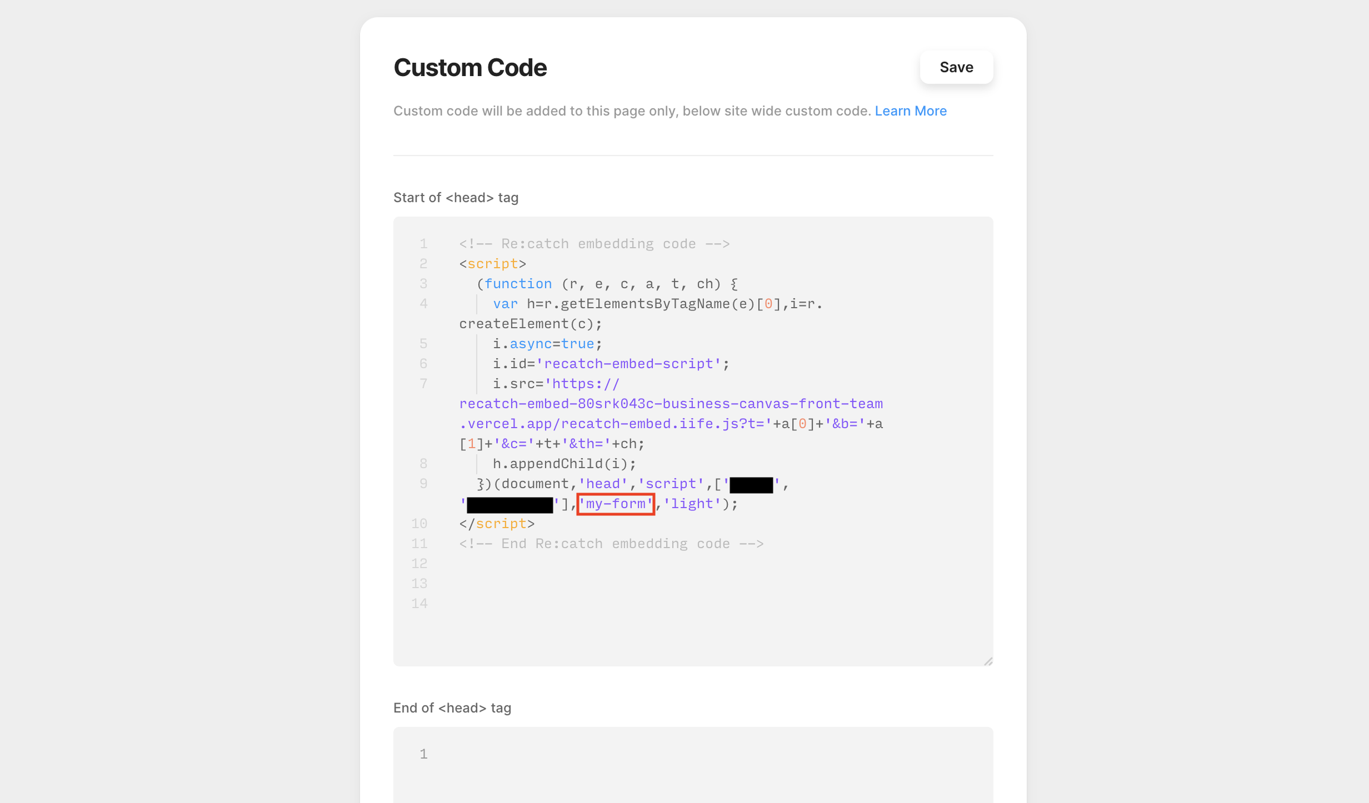Click the Save button
Image resolution: width=1369 pixels, height=803 pixels.
955,67
